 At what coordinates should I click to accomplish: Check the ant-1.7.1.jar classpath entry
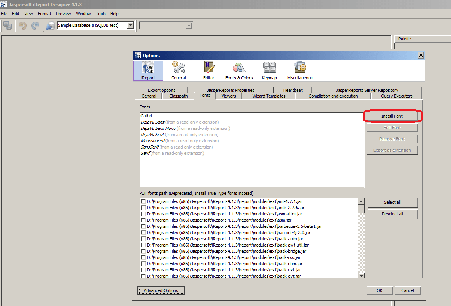144,201
